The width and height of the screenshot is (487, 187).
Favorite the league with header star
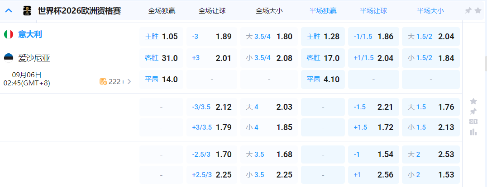pyautogui.click(x=478, y=10)
